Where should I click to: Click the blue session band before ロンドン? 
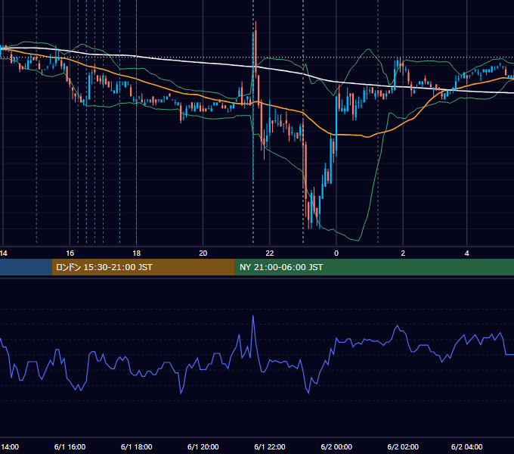point(26,267)
